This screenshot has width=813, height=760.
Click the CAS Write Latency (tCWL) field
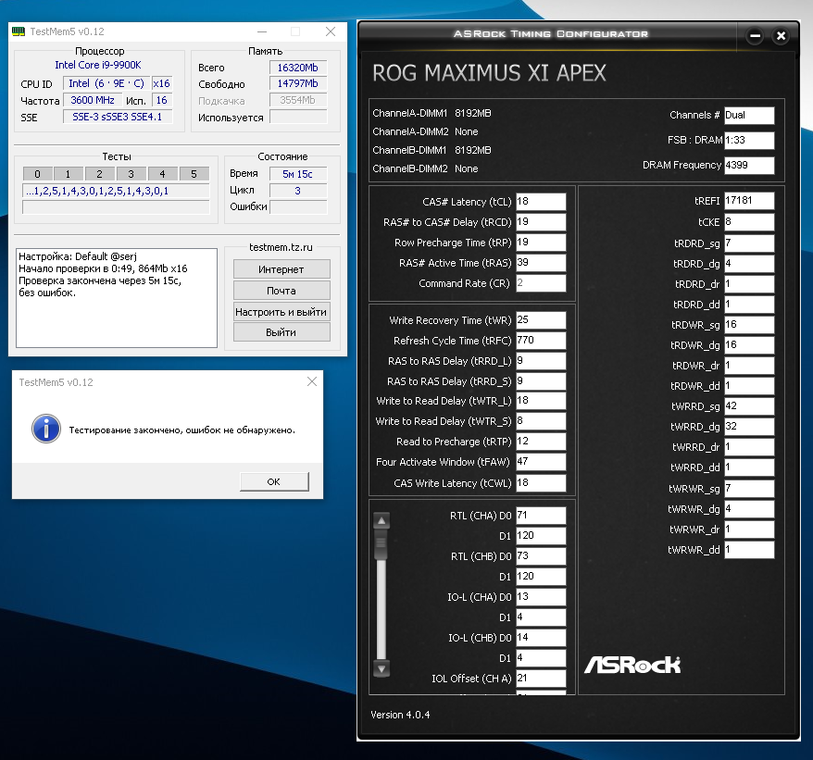541,482
